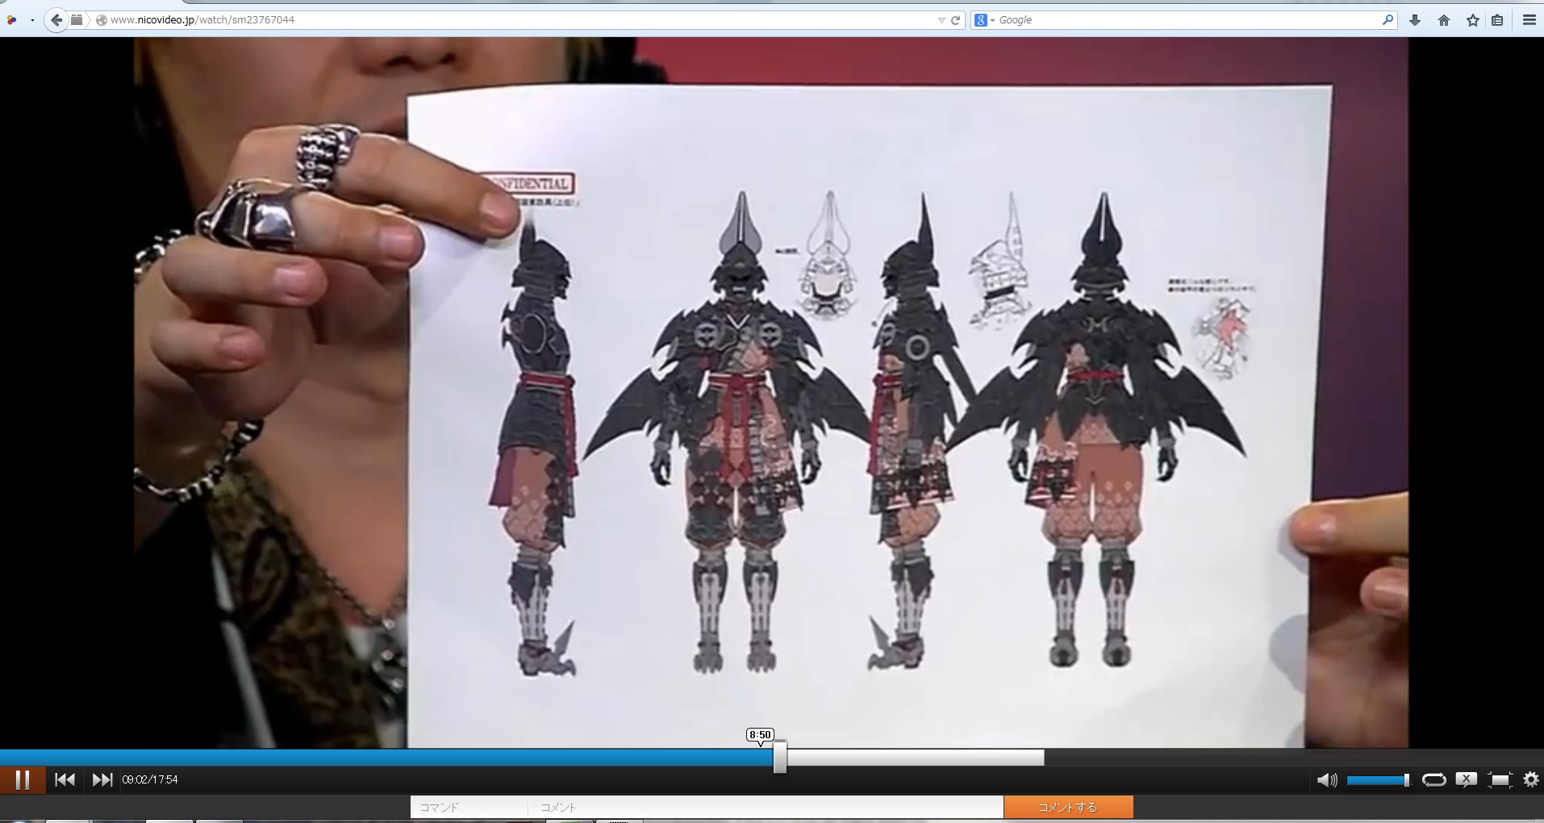The image size is (1544, 823).
Task: Skip back to the video start
Action: pos(65,779)
